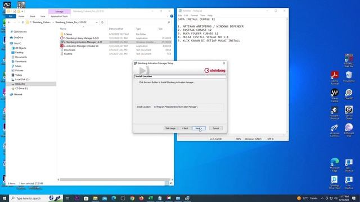Viewport: 360px width, 202px height.
Task: Open Home ribbon tab in File Explorer
Action: pos(21,16)
